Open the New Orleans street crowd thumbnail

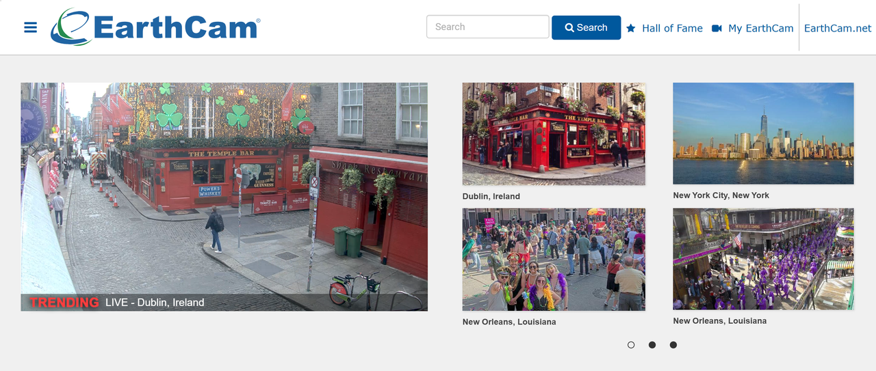(554, 260)
